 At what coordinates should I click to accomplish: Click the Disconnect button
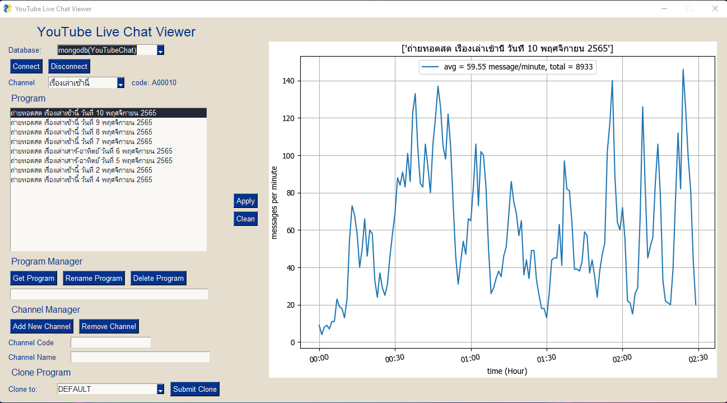68,66
